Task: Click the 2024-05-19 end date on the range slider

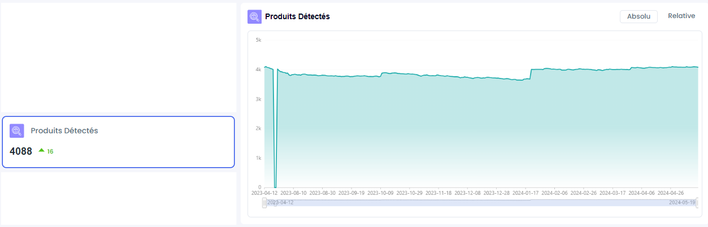Action: pyautogui.click(x=681, y=202)
